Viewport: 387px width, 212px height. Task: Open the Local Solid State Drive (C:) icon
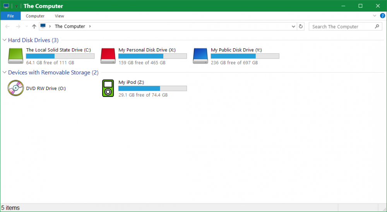click(x=15, y=56)
